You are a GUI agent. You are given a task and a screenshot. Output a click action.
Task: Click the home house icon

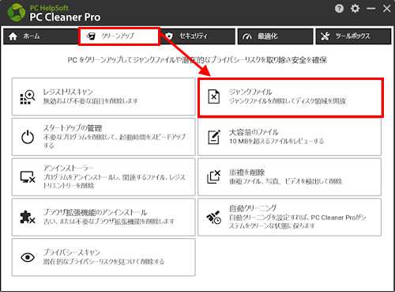click(x=13, y=36)
